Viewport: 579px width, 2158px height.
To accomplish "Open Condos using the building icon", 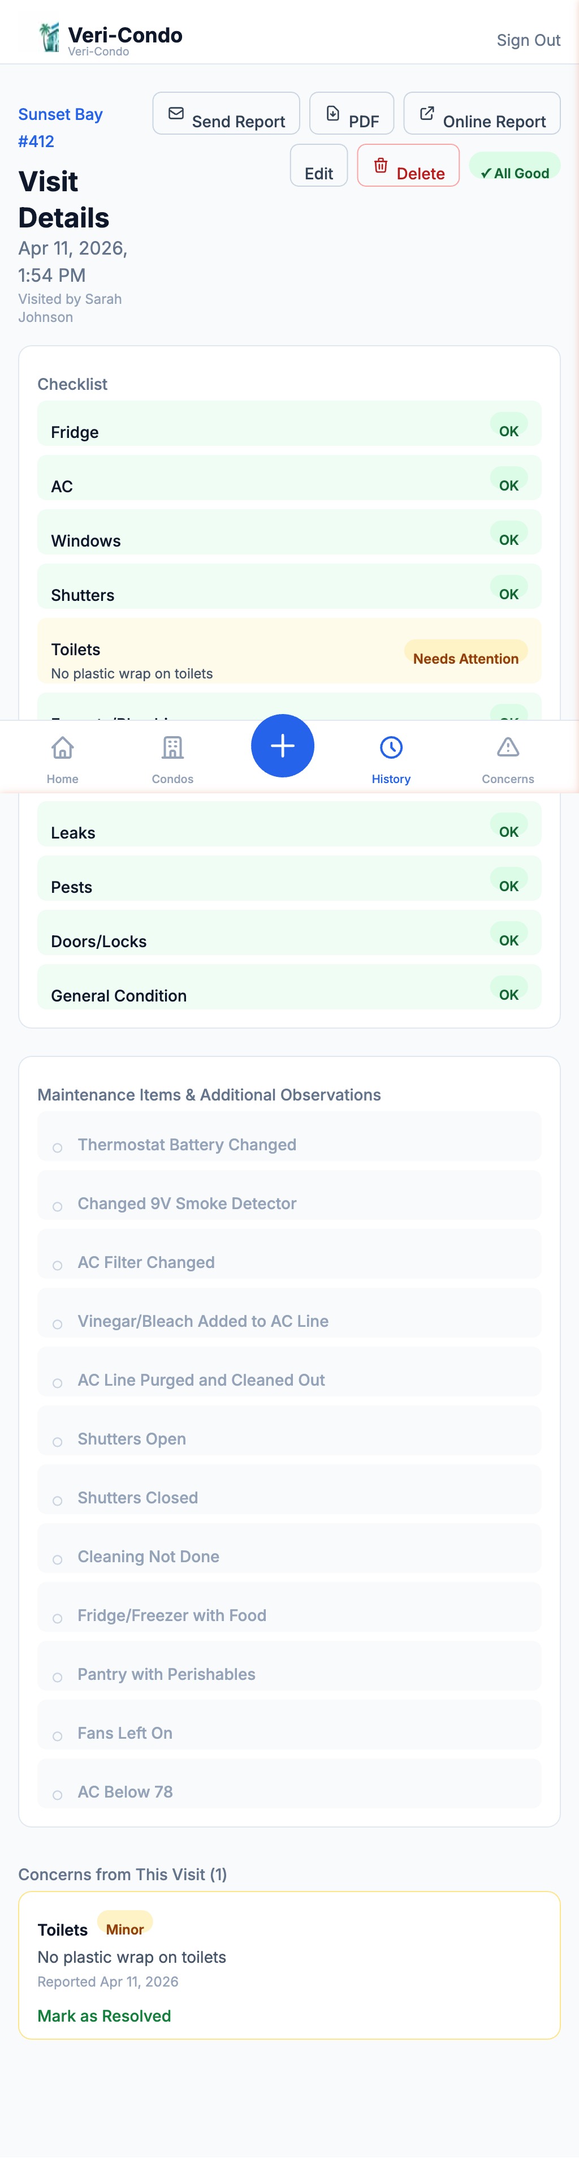I will coord(172,747).
